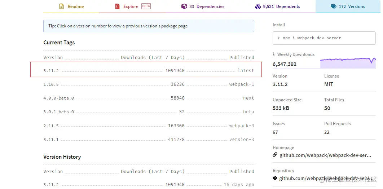Click the 'webpack-1' tag label

(242, 84)
